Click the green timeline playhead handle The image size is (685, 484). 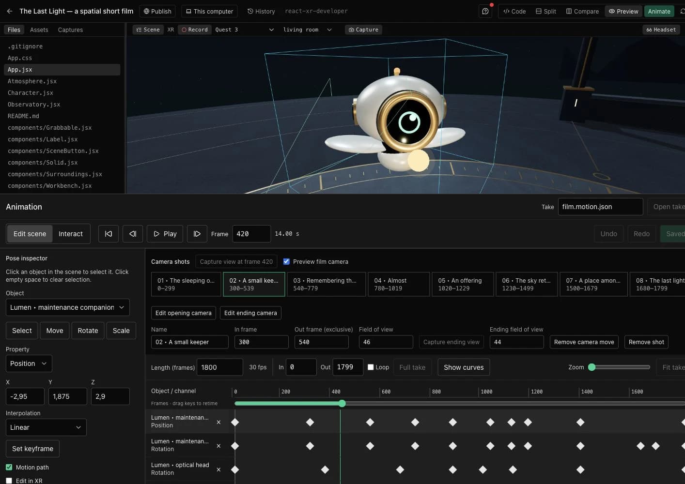[342, 403]
